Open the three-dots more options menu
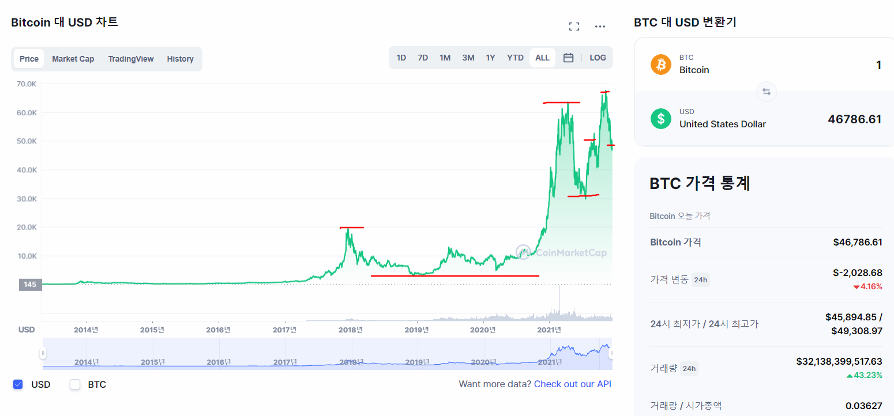Viewport: 894px width, 416px height. [x=600, y=27]
